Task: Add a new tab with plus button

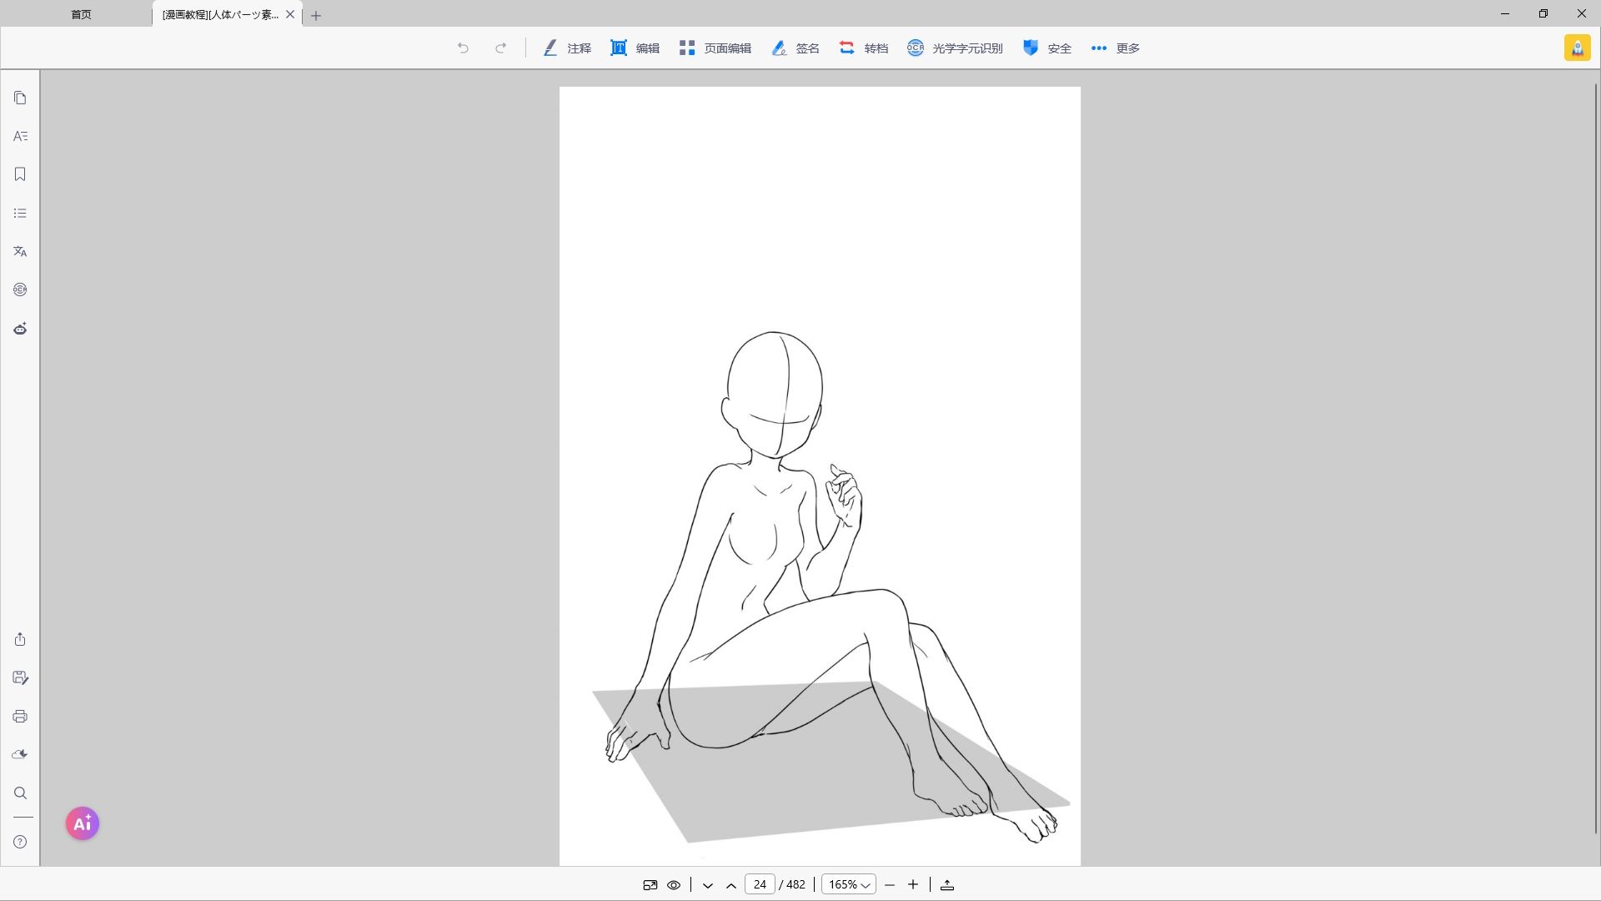Action: [x=316, y=15]
